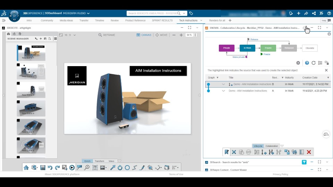The height and width of the screenshot is (187, 333).
Task: Expand the revision A row chevron
Action: coord(223,91)
